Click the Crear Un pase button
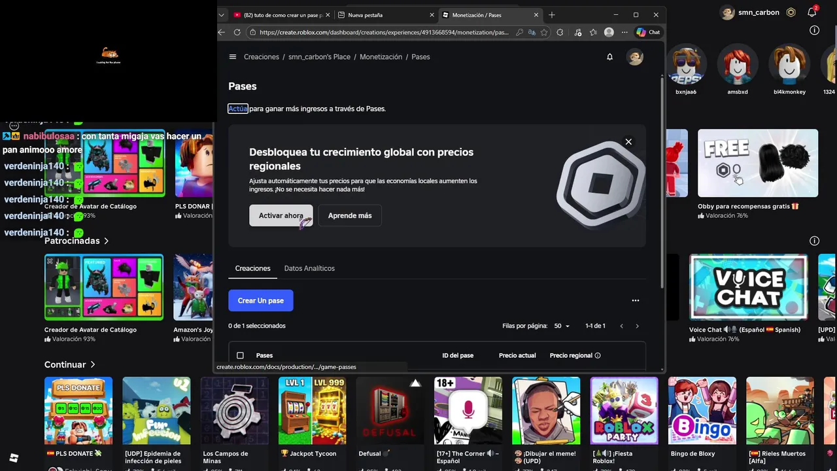Image resolution: width=837 pixels, height=471 pixels. click(261, 300)
